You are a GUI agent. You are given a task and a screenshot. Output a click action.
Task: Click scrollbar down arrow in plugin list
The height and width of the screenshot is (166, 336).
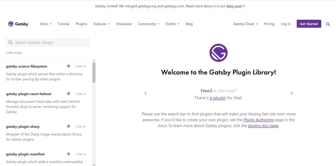pos(94,164)
